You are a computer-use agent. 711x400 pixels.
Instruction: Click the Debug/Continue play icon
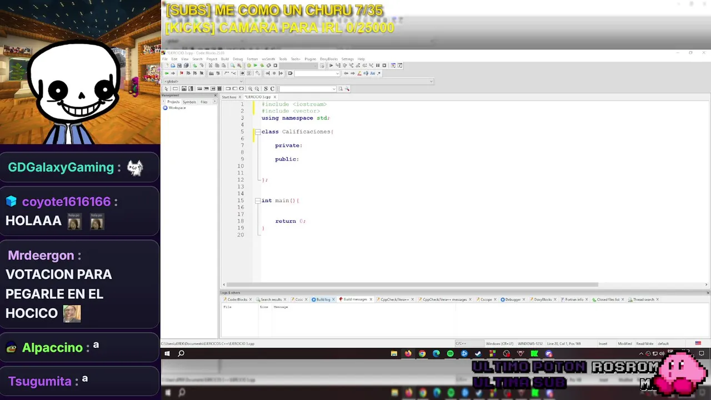331,66
